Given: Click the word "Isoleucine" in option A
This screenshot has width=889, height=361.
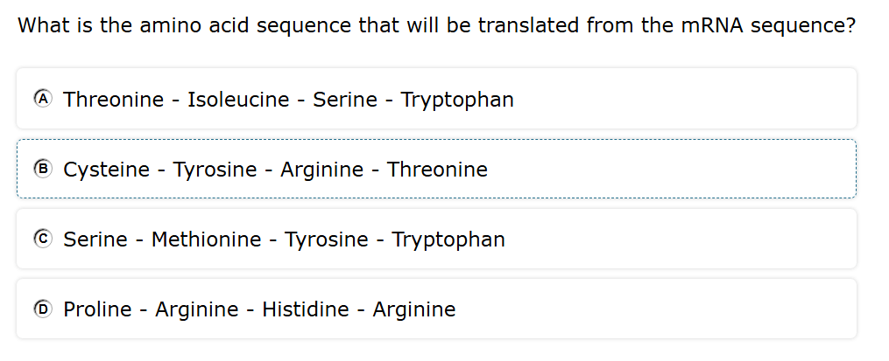Looking at the screenshot, I should 238,100.
